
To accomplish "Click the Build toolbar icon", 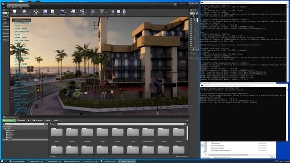I will pos(92,12).
